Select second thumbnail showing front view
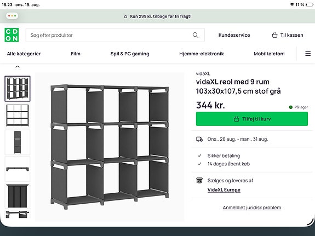The image size is (315, 236). coord(18,116)
